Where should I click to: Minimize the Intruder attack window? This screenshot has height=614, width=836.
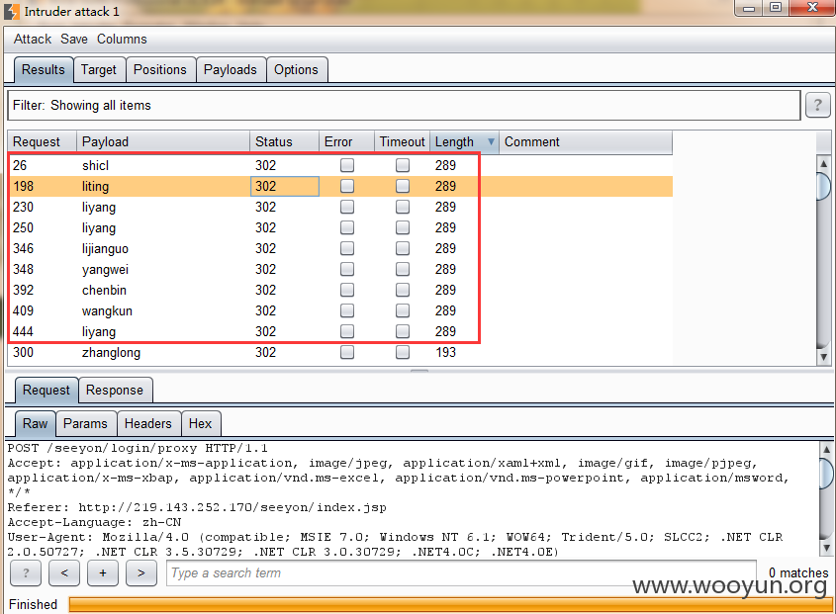[x=749, y=8]
